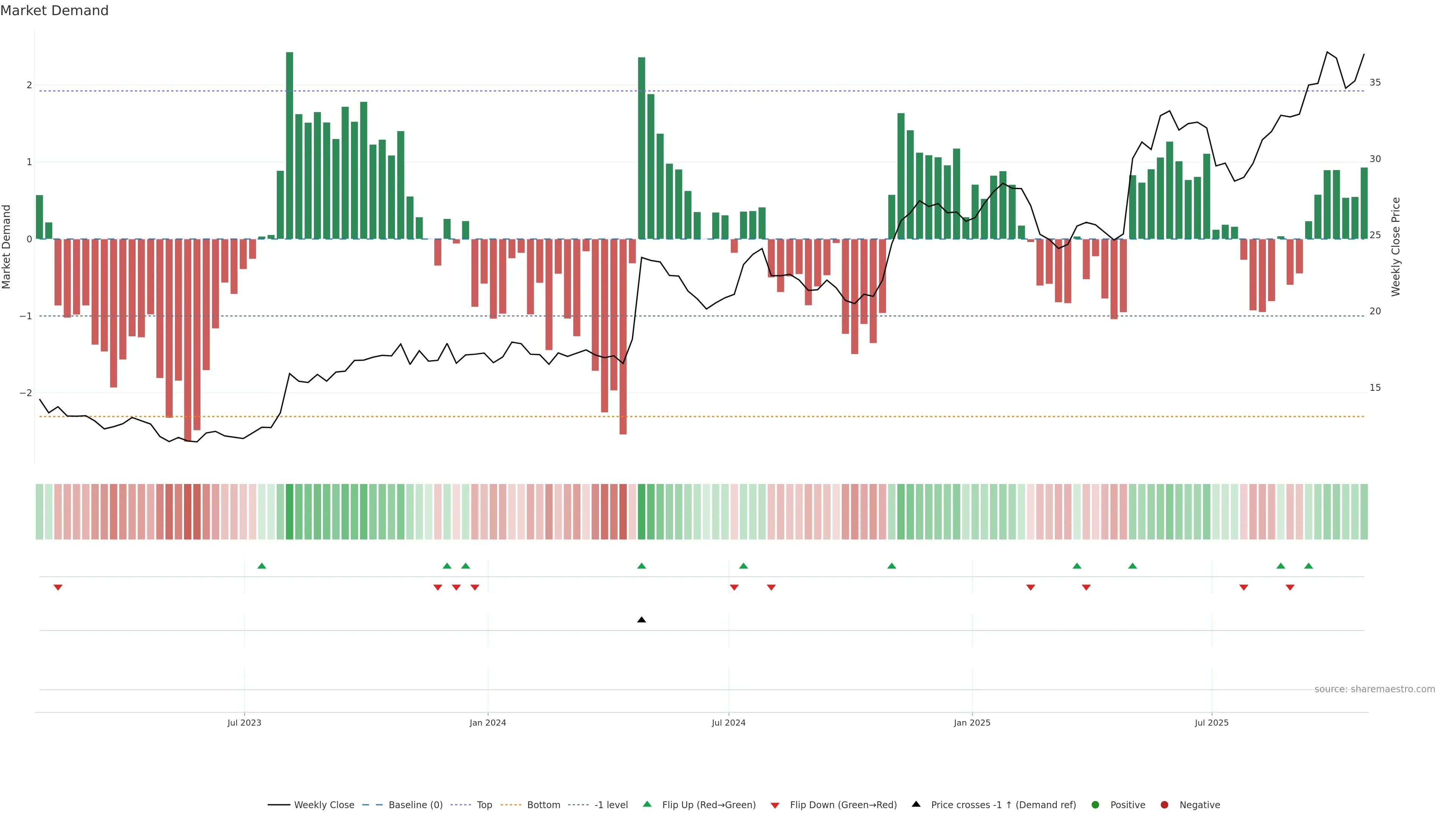
Task: Click the leftmost red flip-down triangle marker
Action: 58,588
